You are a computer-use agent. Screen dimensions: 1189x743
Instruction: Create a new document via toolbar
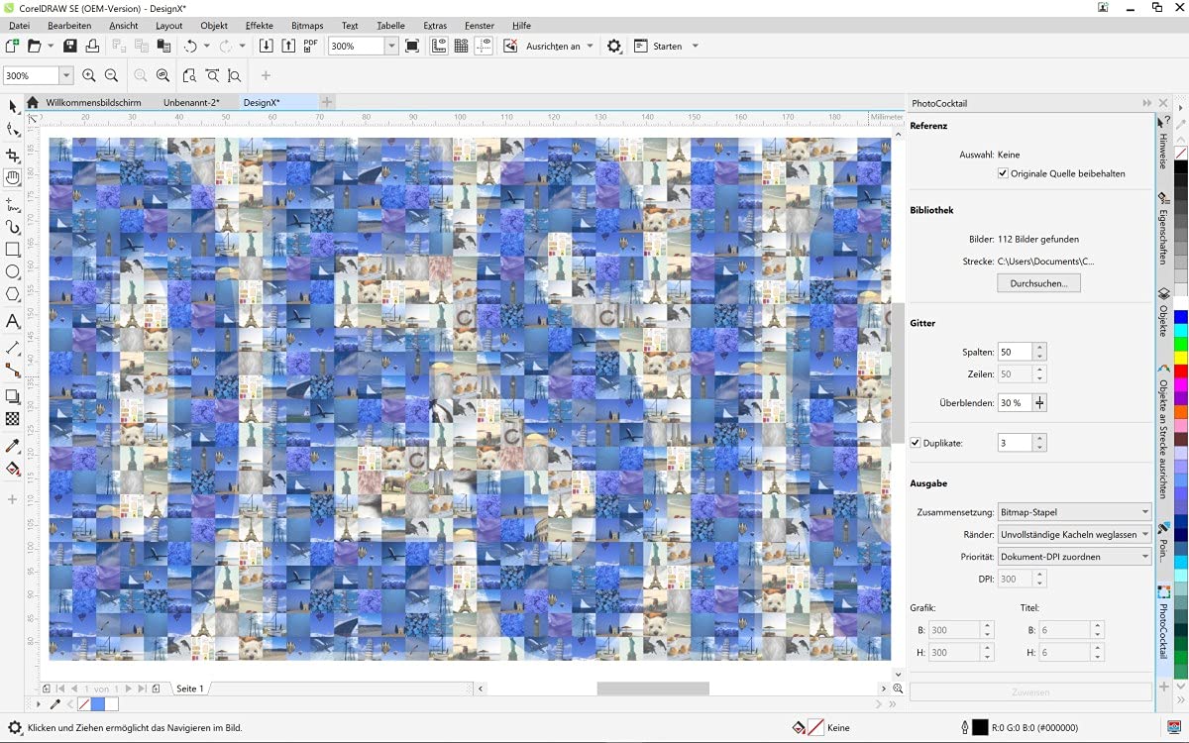(12, 46)
